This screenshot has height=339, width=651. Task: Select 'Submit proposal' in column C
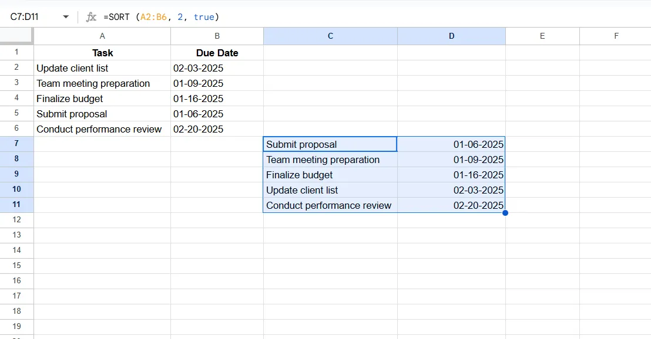pos(330,144)
